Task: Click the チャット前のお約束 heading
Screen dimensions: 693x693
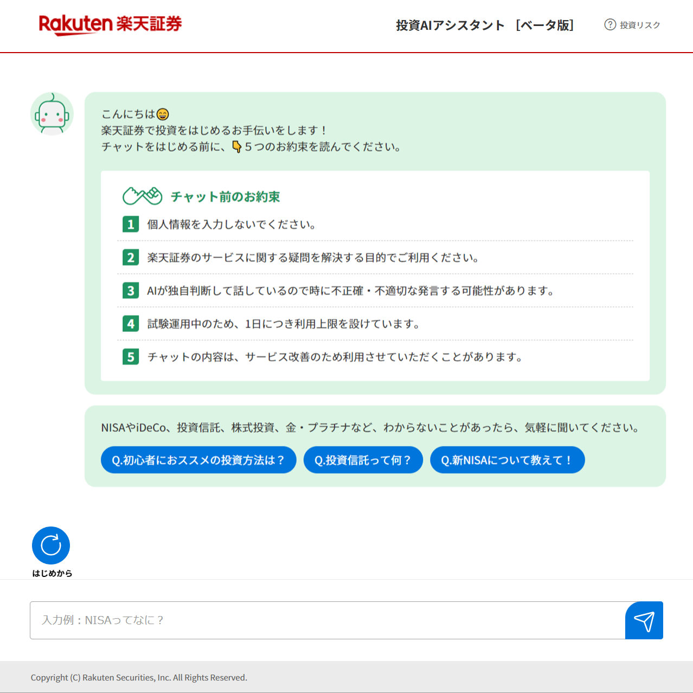Action: click(x=225, y=196)
